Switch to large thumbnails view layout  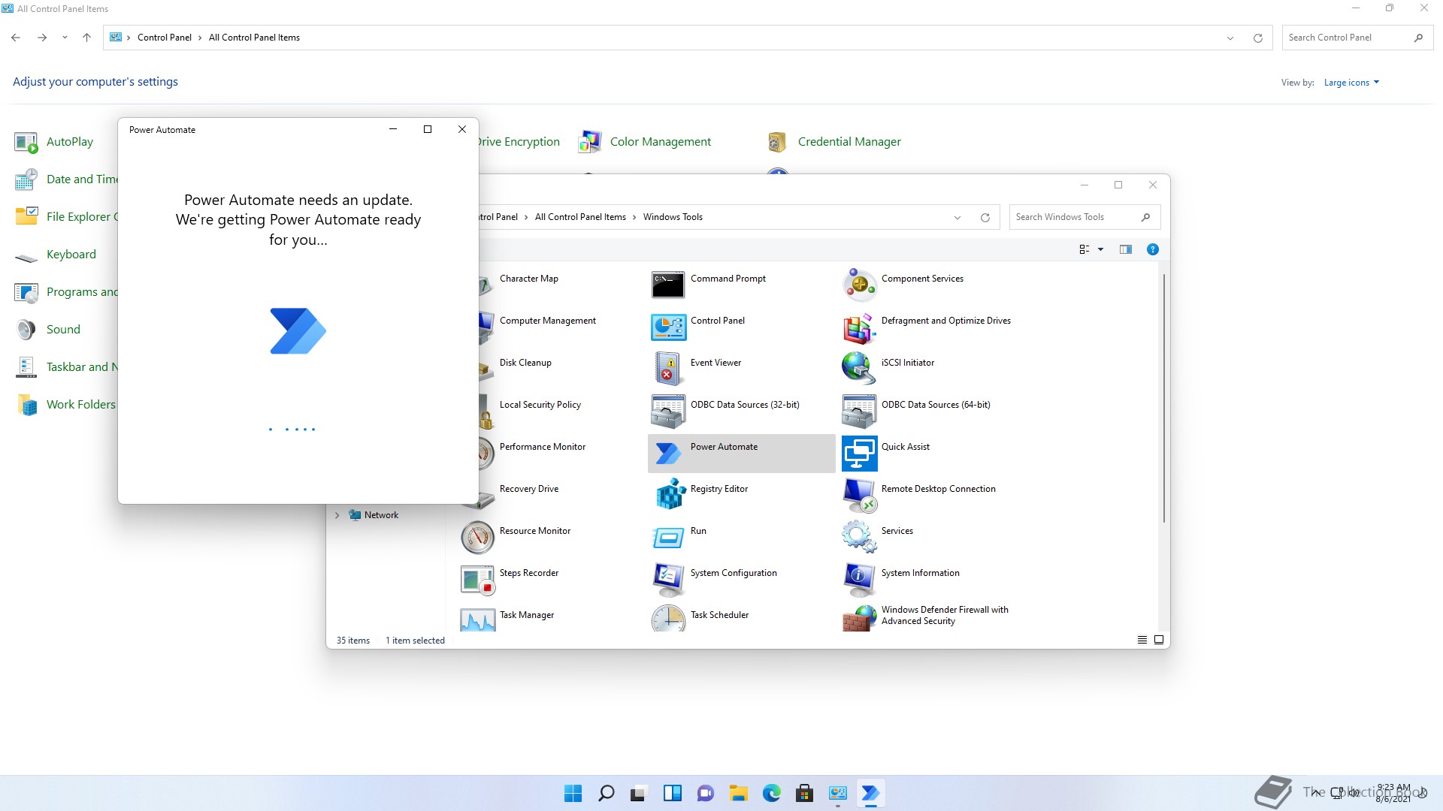pyautogui.click(x=1159, y=640)
